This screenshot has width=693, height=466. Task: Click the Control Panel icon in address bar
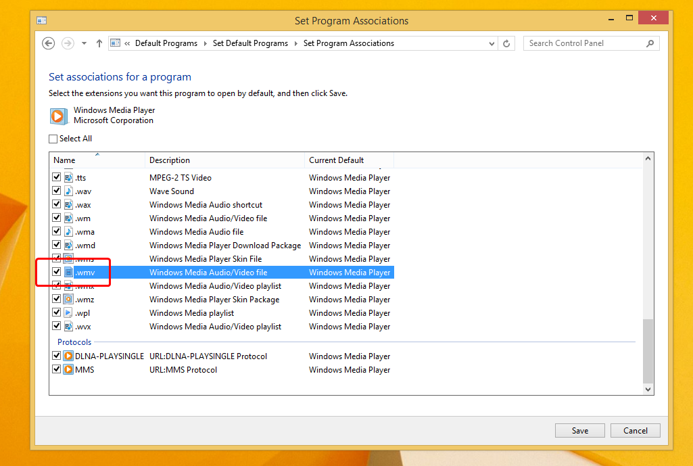[x=116, y=43]
